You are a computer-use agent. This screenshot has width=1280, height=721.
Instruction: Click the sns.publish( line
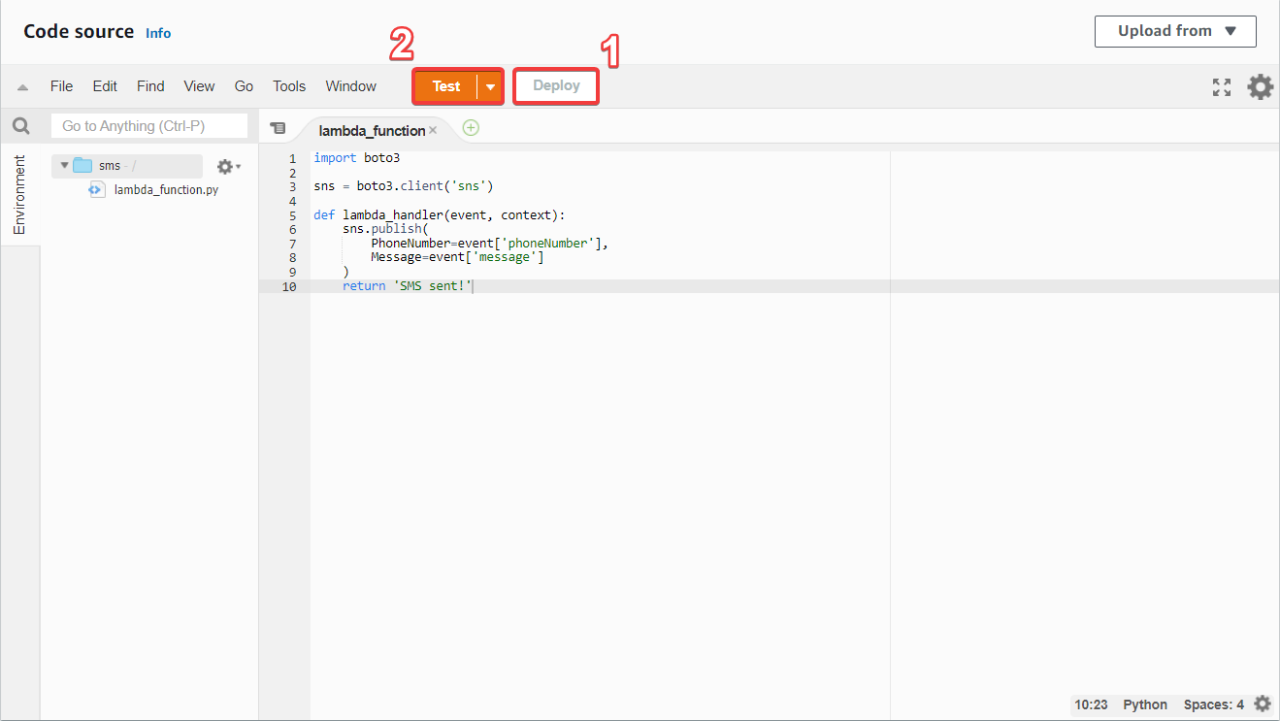(x=385, y=229)
